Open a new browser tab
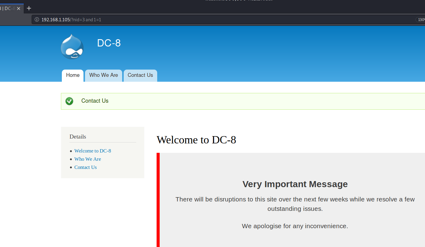Viewport: 425px width, 247px height. click(x=29, y=8)
